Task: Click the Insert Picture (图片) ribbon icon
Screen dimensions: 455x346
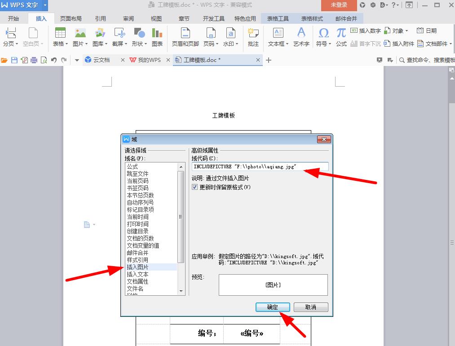Action: [x=80, y=34]
